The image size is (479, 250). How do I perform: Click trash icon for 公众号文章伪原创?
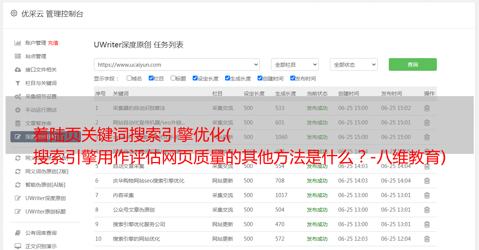(427, 210)
